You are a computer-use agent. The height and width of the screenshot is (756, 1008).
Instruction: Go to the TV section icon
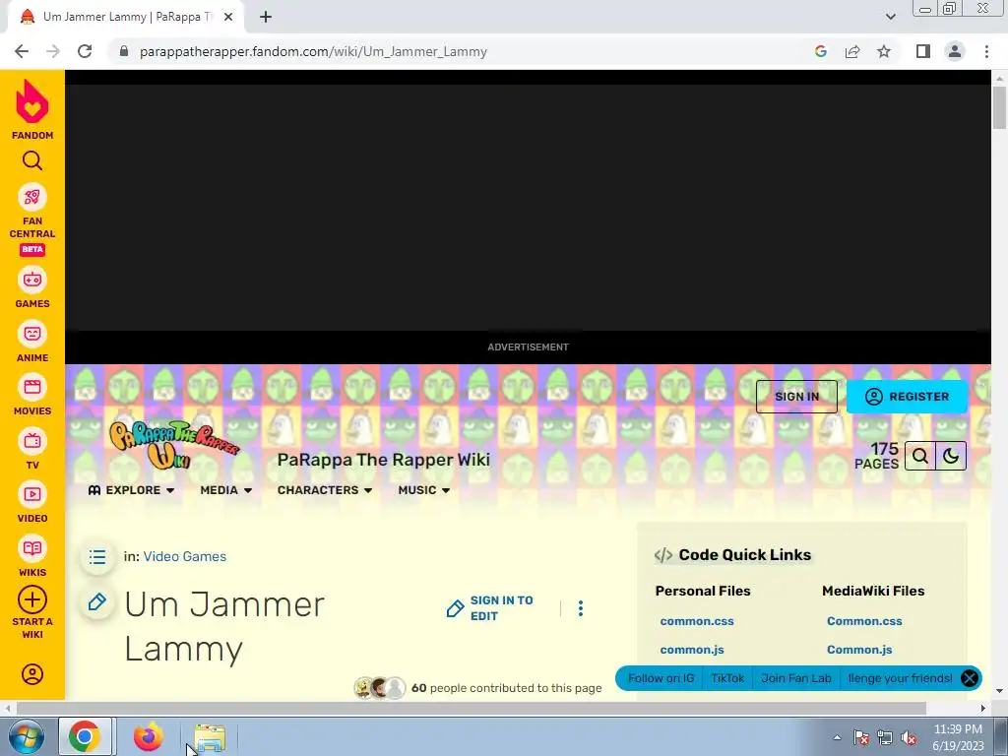[x=32, y=442]
